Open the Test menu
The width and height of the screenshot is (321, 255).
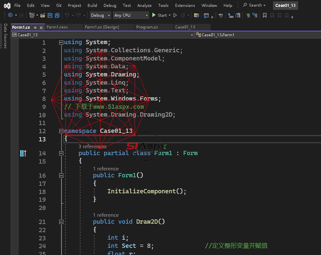point(127,5)
